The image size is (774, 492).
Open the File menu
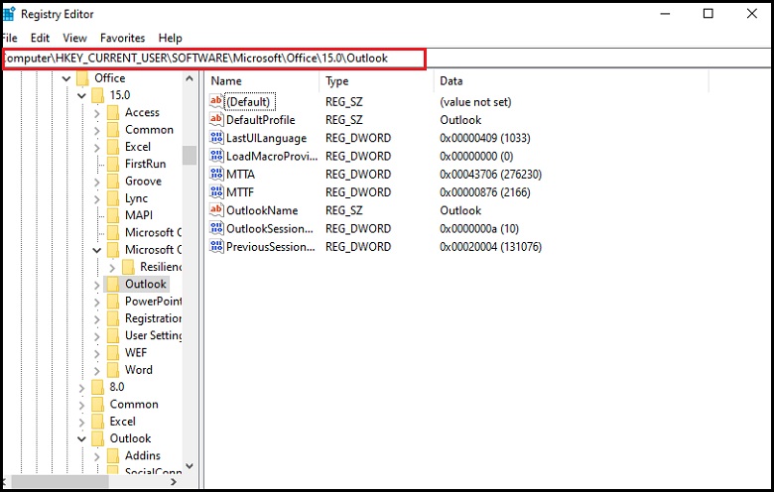(8, 38)
